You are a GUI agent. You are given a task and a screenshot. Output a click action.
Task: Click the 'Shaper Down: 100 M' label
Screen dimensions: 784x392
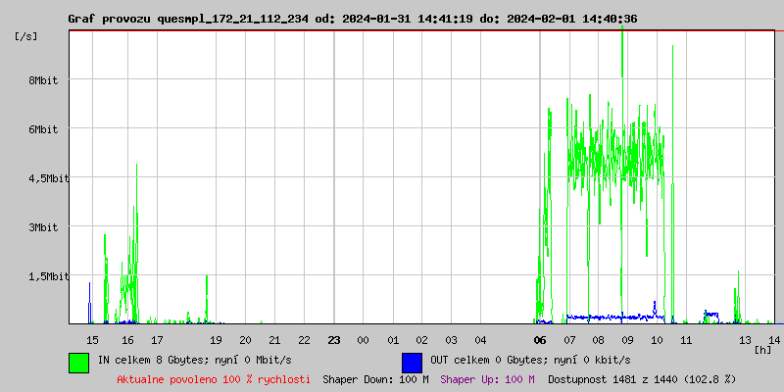click(375, 378)
